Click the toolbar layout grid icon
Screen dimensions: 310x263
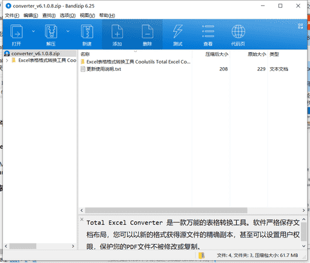(300, 26)
